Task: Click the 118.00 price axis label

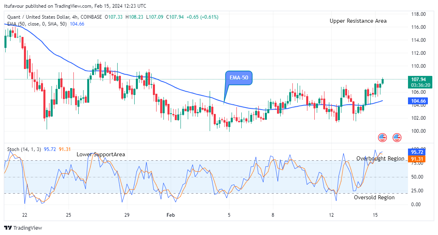Action: (419, 14)
